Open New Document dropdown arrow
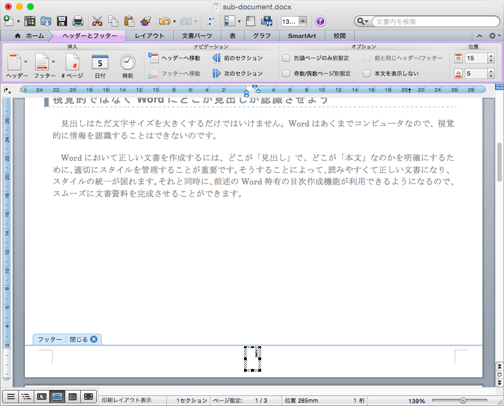Screen dimensions: 504x406 tap(18, 22)
